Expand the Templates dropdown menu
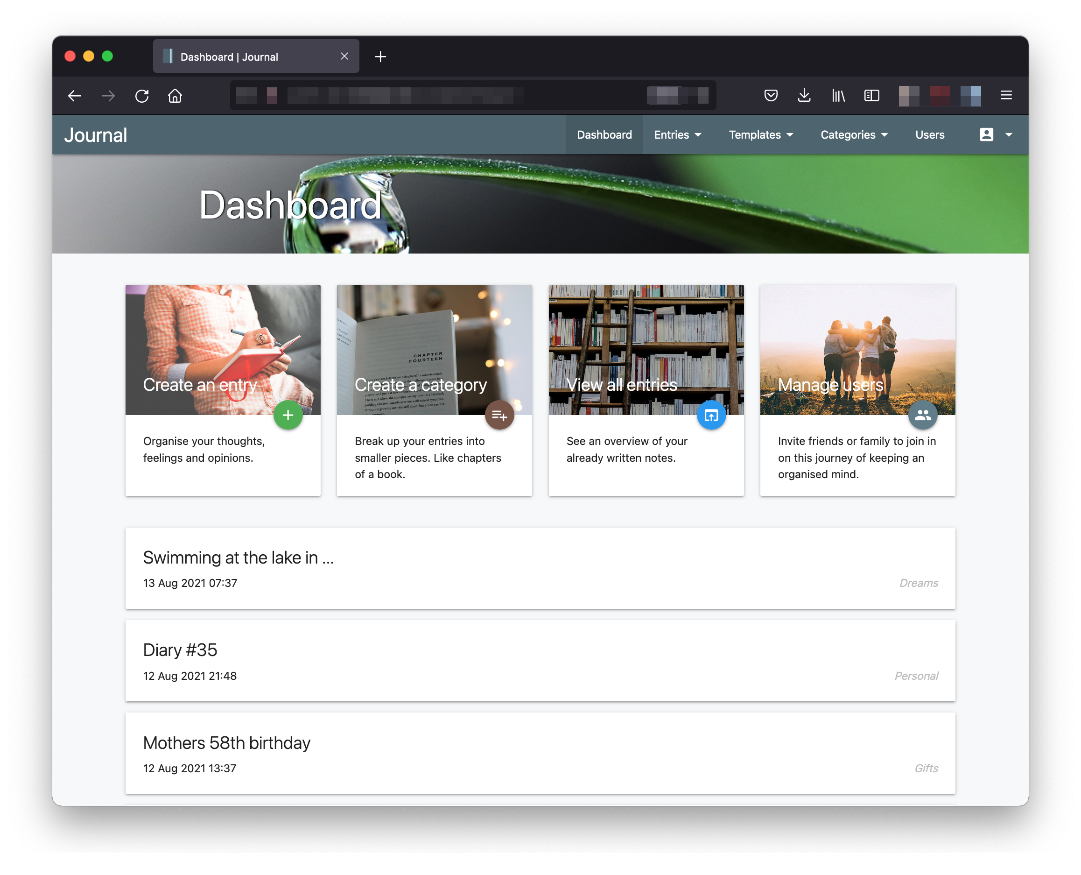 [x=760, y=134]
